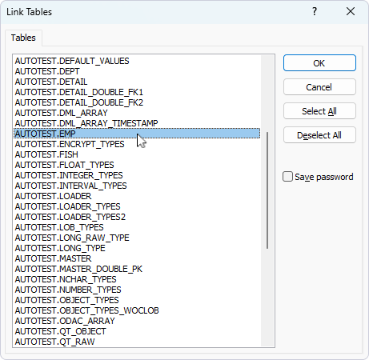Select the AUTOTEST.LOADER_TYPES row
Image resolution: width=369 pixels, height=360 pixels.
(137, 206)
